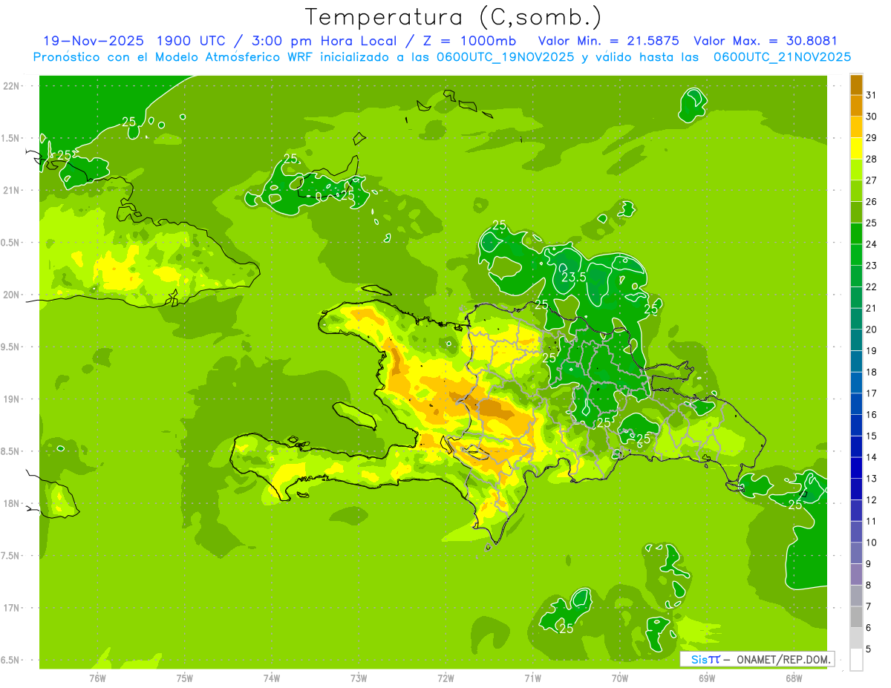This screenshot has width=891, height=688.
Task: Pick the blue legend swatch between 14 and 15
Action: pos(856,447)
